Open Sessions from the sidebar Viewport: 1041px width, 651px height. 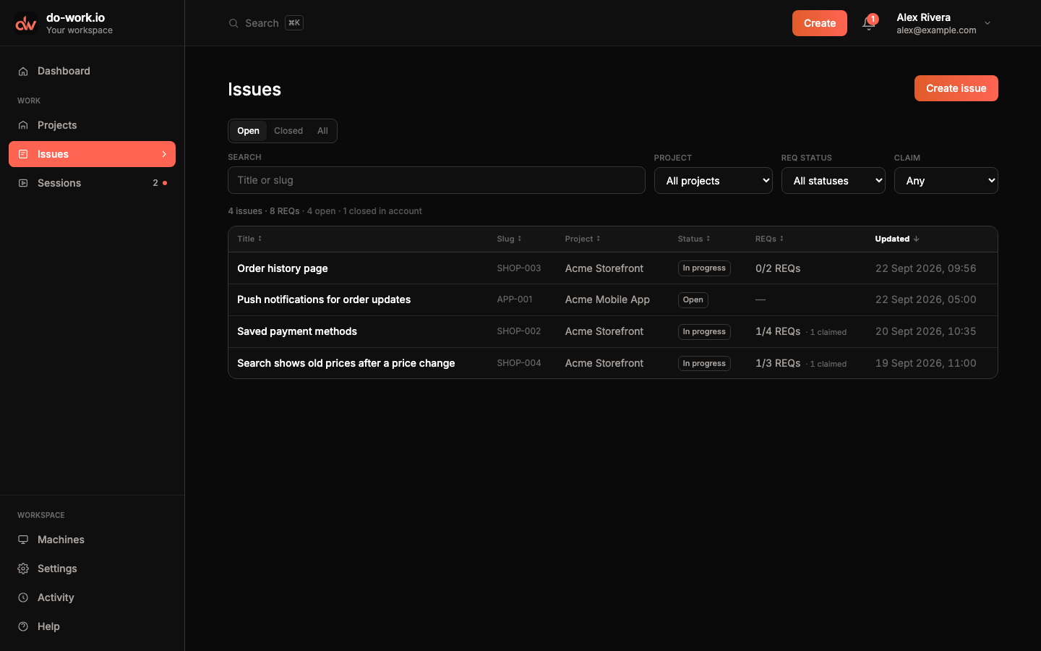(x=92, y=183)
